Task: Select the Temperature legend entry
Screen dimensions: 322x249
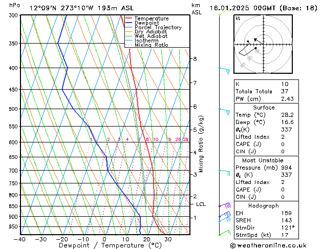Action: [152, 18]
